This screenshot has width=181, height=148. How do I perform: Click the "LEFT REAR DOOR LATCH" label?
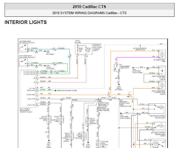click(27, 43)
